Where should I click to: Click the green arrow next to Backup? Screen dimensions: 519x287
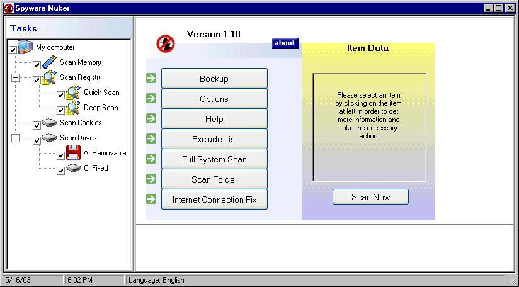pos(151,79)
